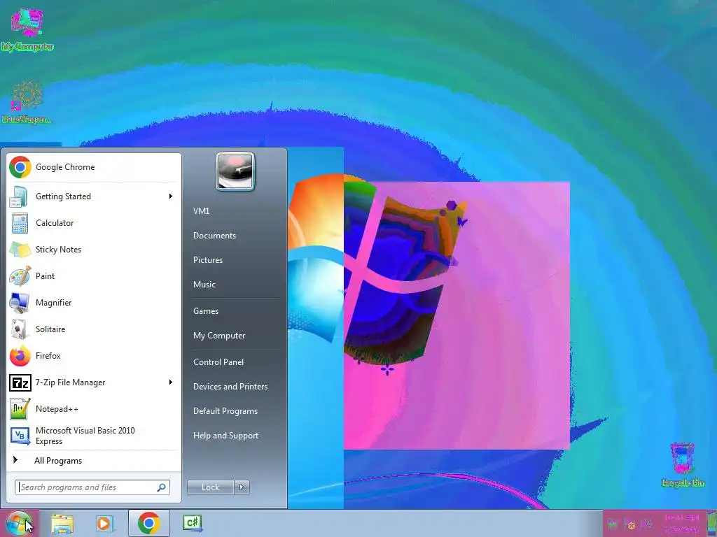The width and height of the screenshot is (717, 537).
Task: Click the taskbar clock in the tray
Action: tap(682, 524)
